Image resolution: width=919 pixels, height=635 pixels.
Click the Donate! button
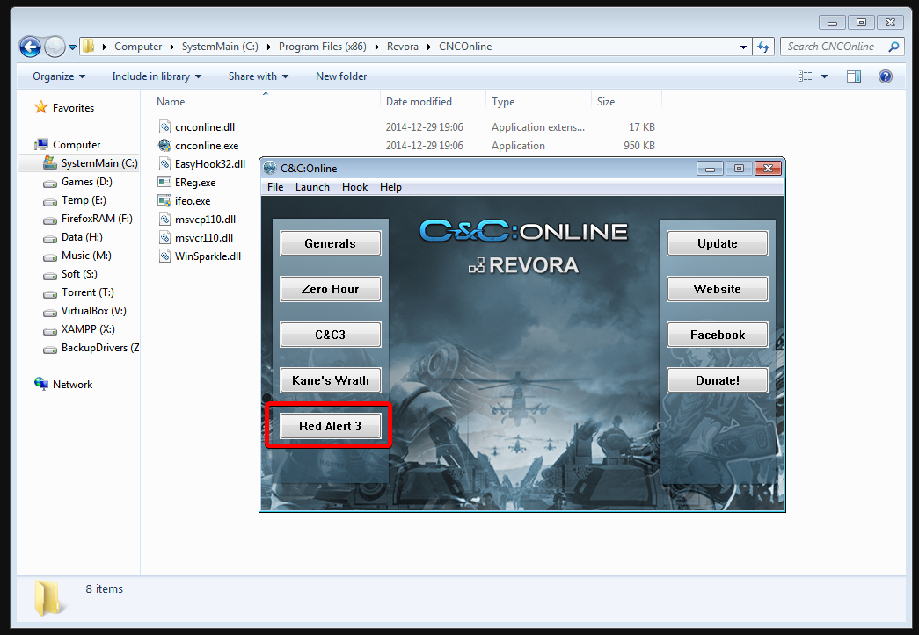717,380
